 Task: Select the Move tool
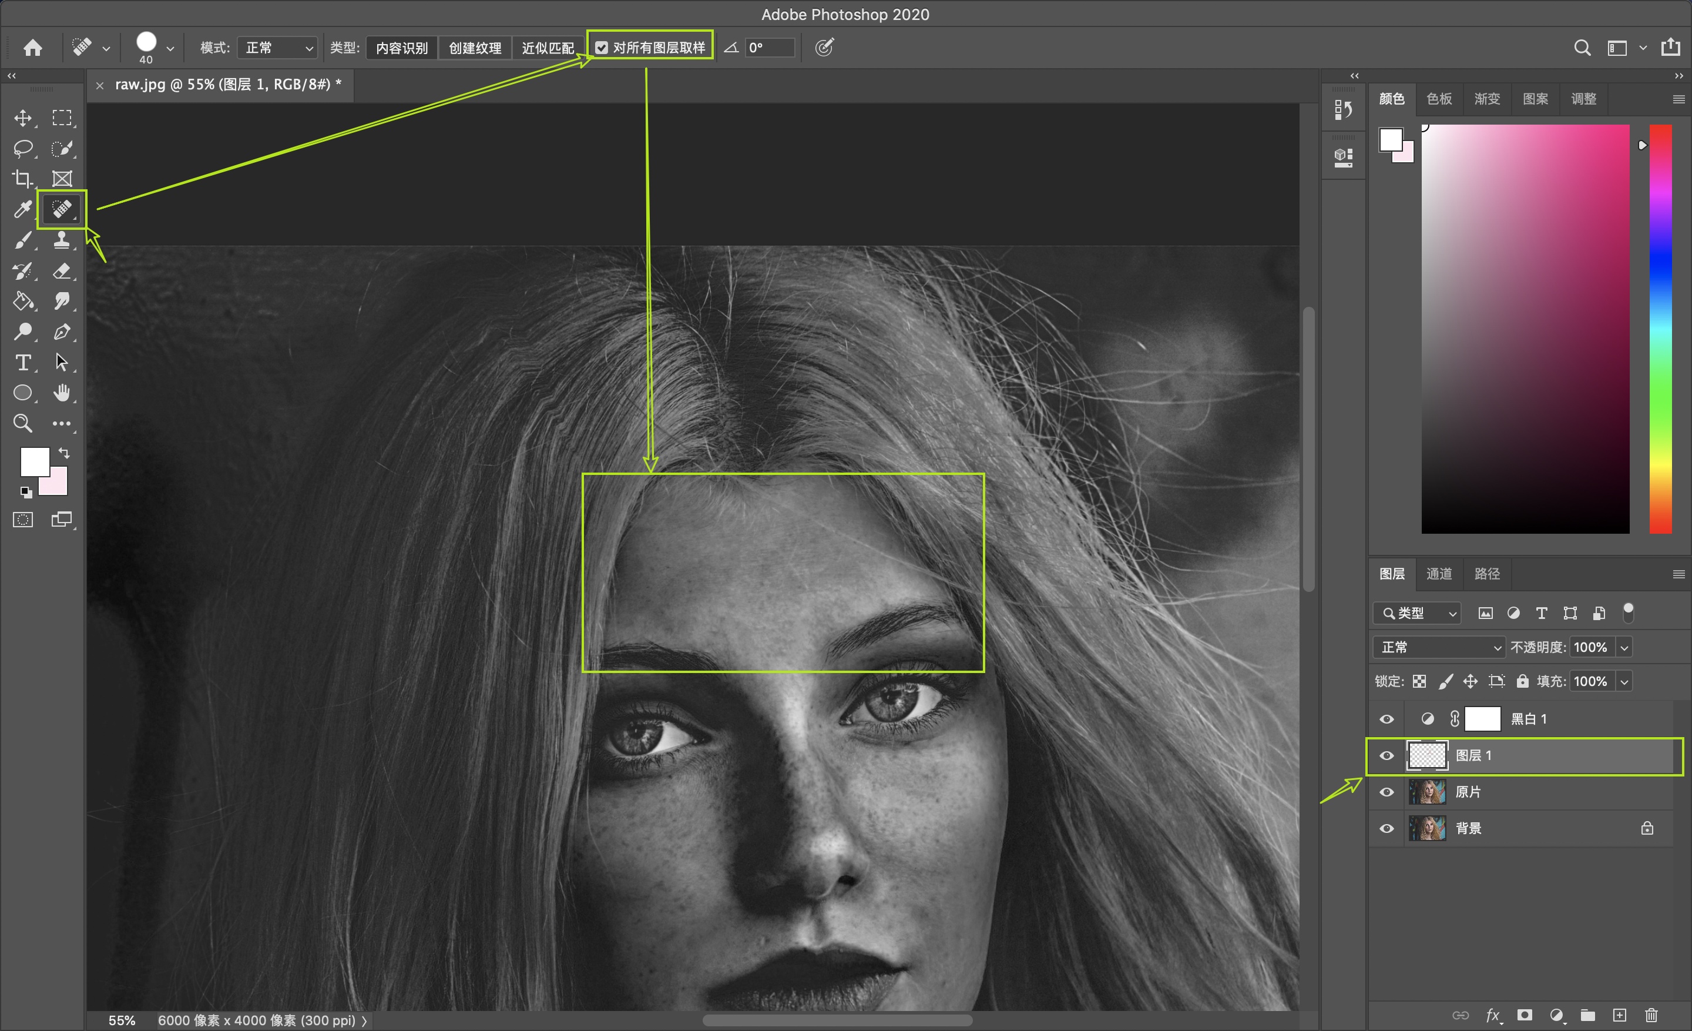(23, 118)
